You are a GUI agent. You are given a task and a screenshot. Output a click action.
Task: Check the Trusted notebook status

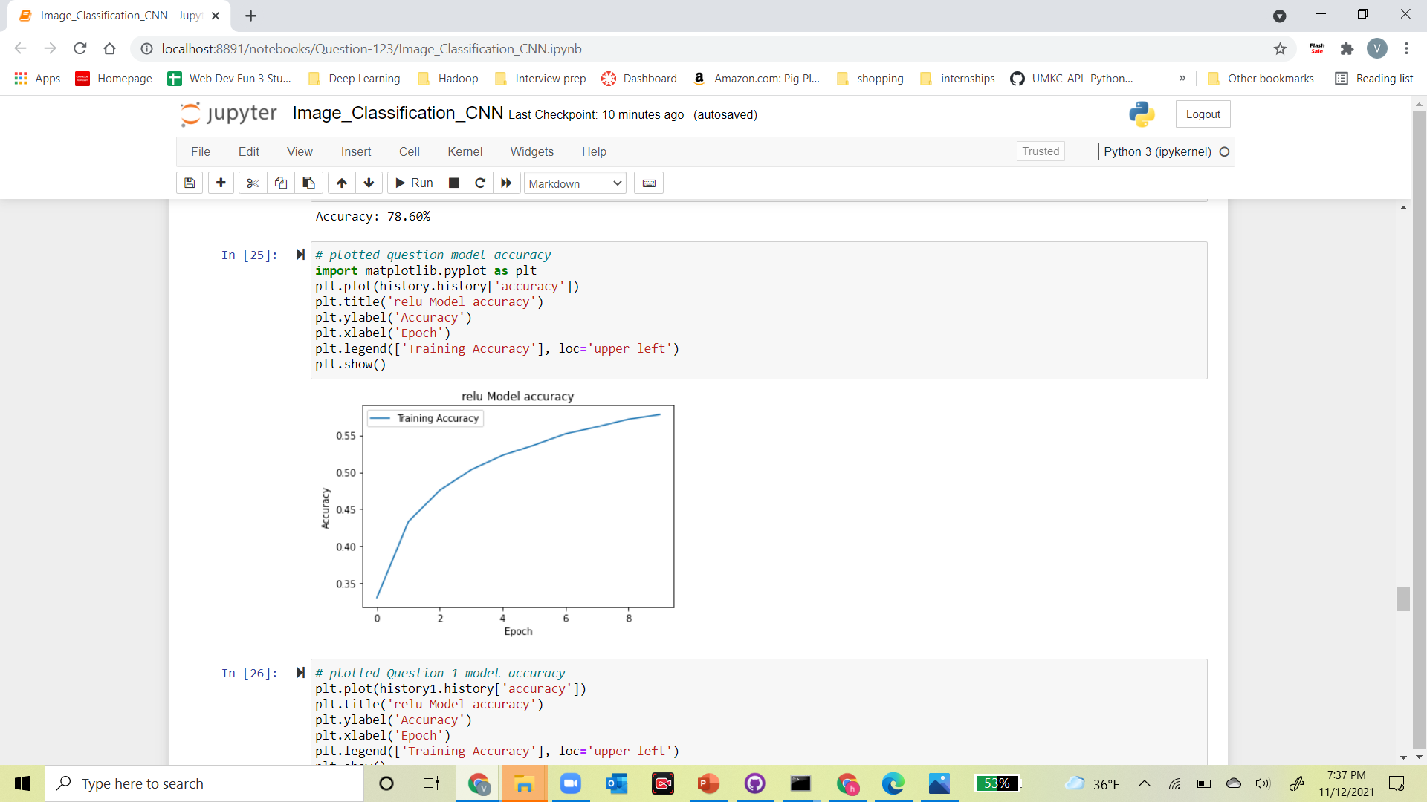[x=1040, y=151]
